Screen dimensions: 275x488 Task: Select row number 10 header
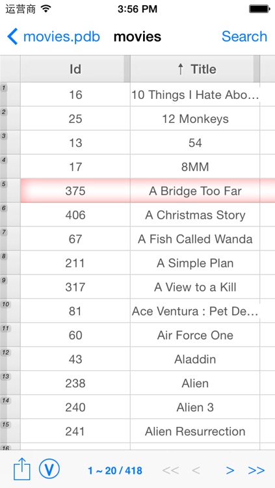[x=10, y=310]
